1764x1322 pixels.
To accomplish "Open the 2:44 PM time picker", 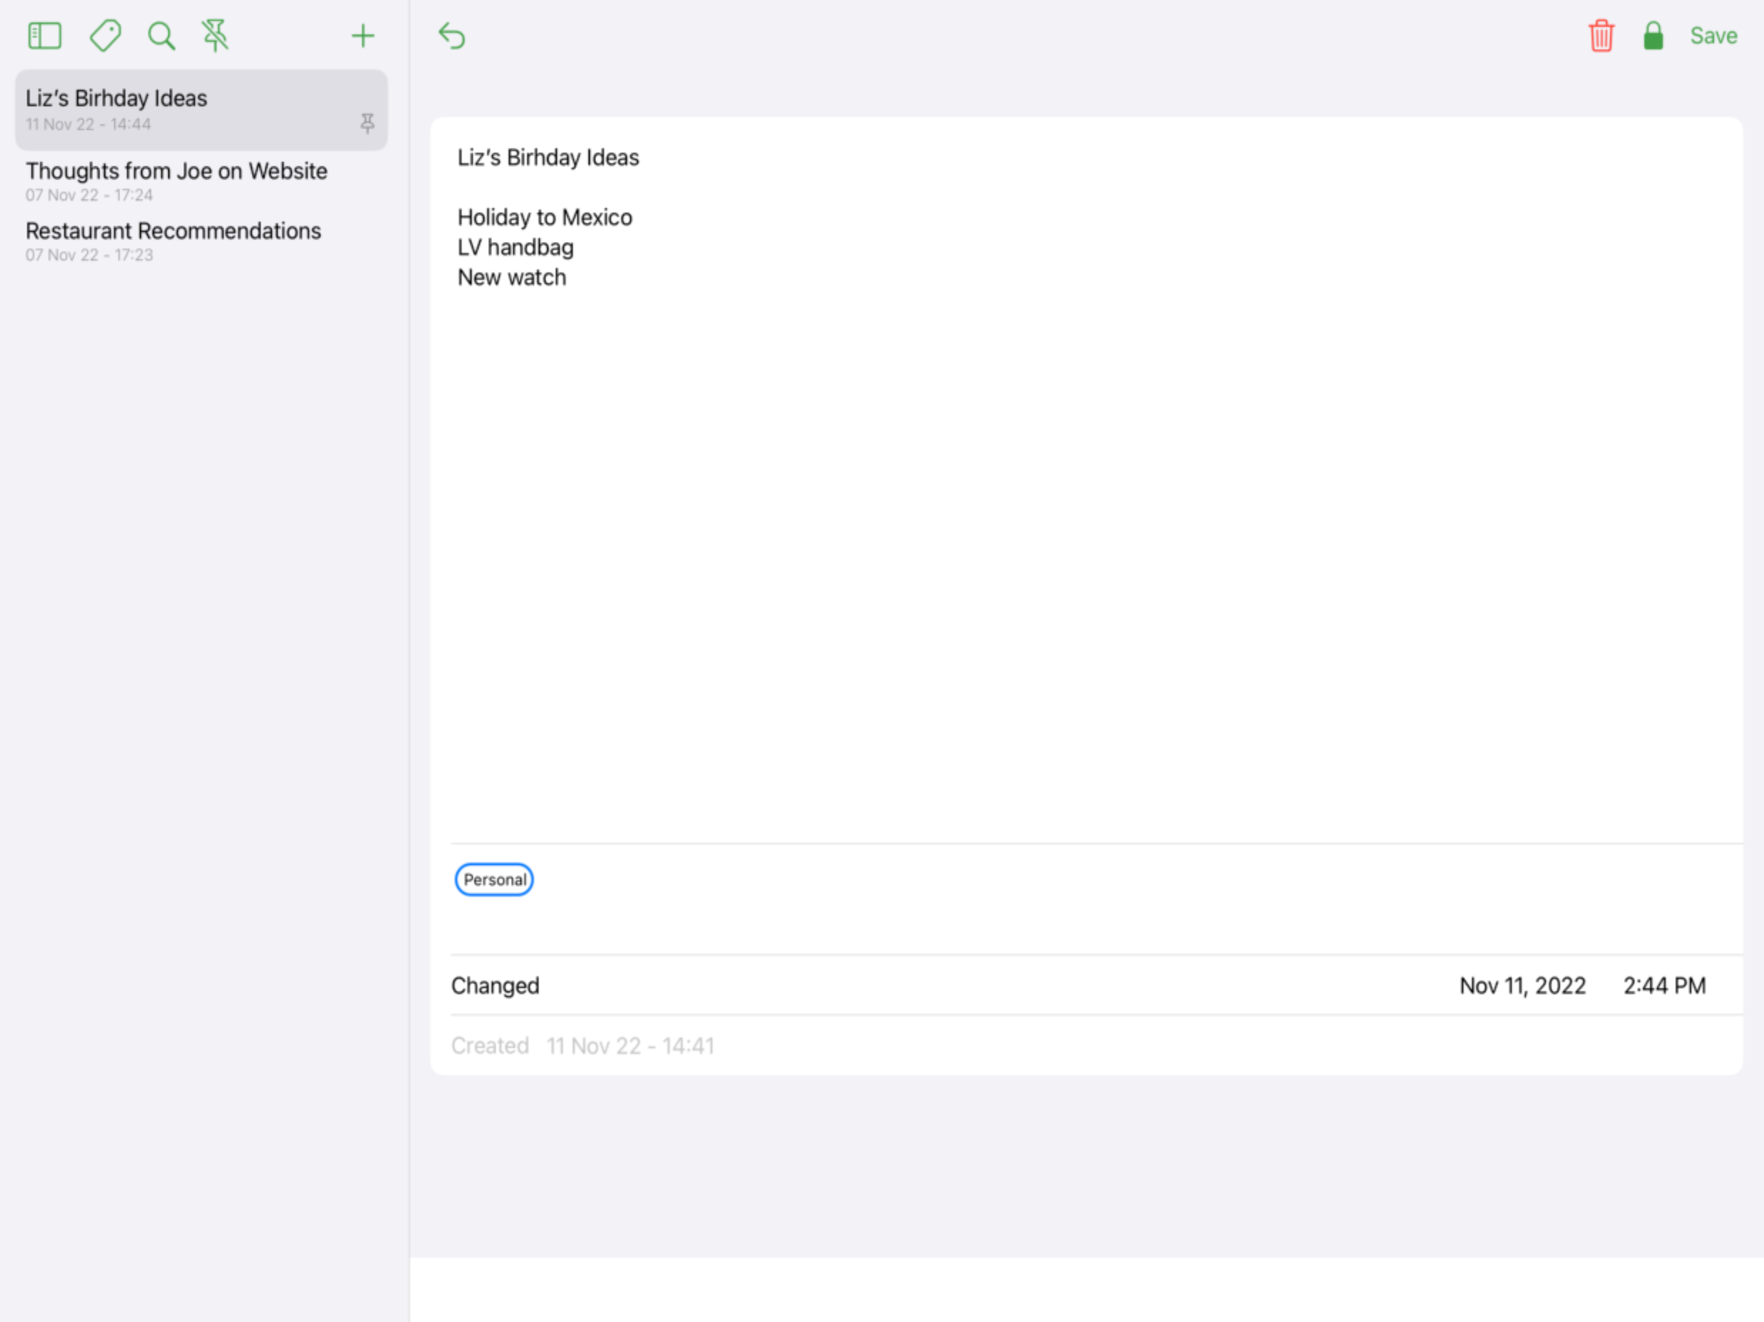I will pyautogui.click(x=1665, y=986).
